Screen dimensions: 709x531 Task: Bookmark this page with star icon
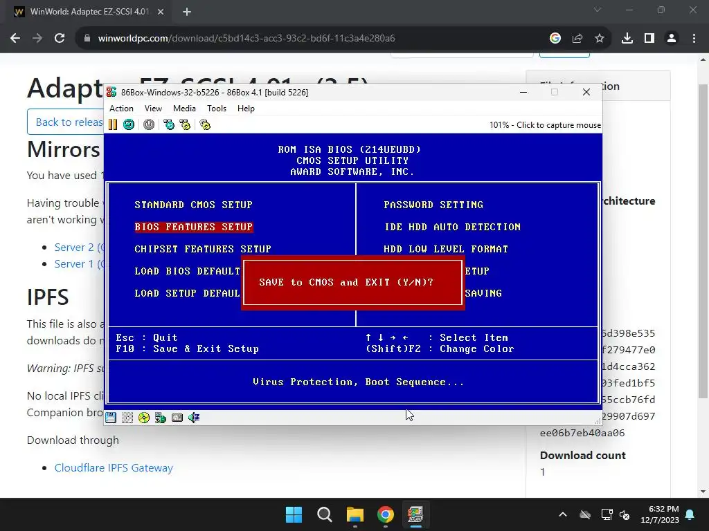[x=600, y=39]
